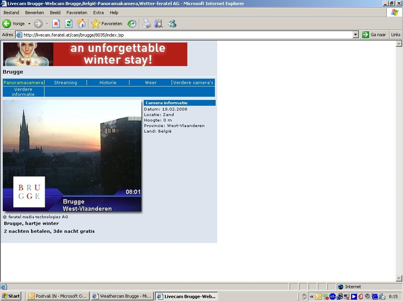The image size is (403, 302).
Task: Click the 'Brugge, hartje winter' link
Action: (x=31, y=223)
